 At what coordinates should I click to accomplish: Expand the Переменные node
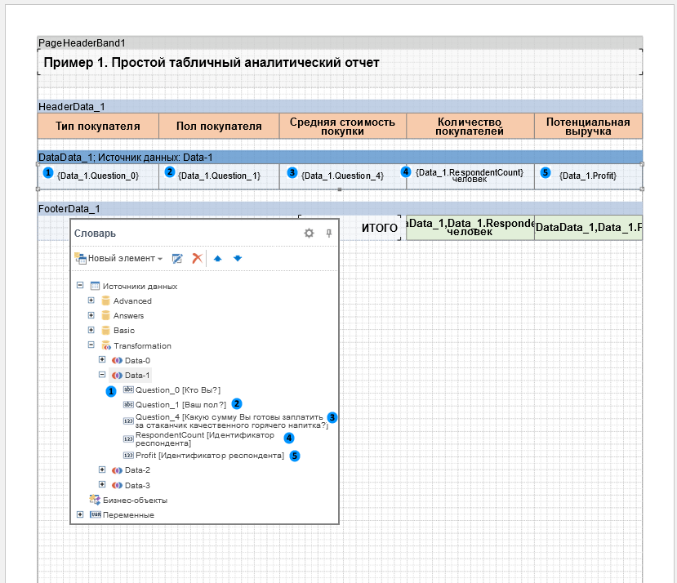point(80,514)
